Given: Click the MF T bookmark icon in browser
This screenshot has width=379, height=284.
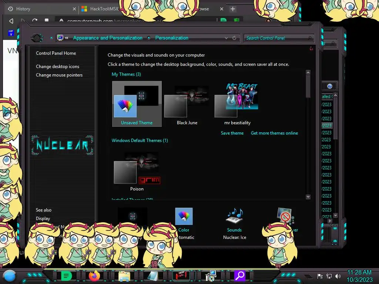Looking at the screenshot, I should click(11, 33).
